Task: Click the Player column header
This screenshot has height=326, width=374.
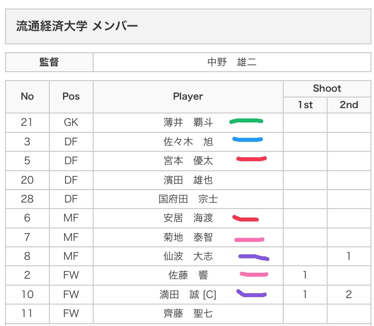Action: (188, 97)
